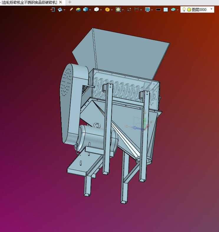Viewport: 219px width, 232px height.
Task: Toggle the yellow circle layer status
Action: click(189, 10)
